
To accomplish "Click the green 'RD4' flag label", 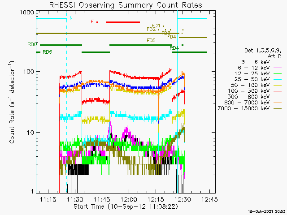I will (174, 48).
